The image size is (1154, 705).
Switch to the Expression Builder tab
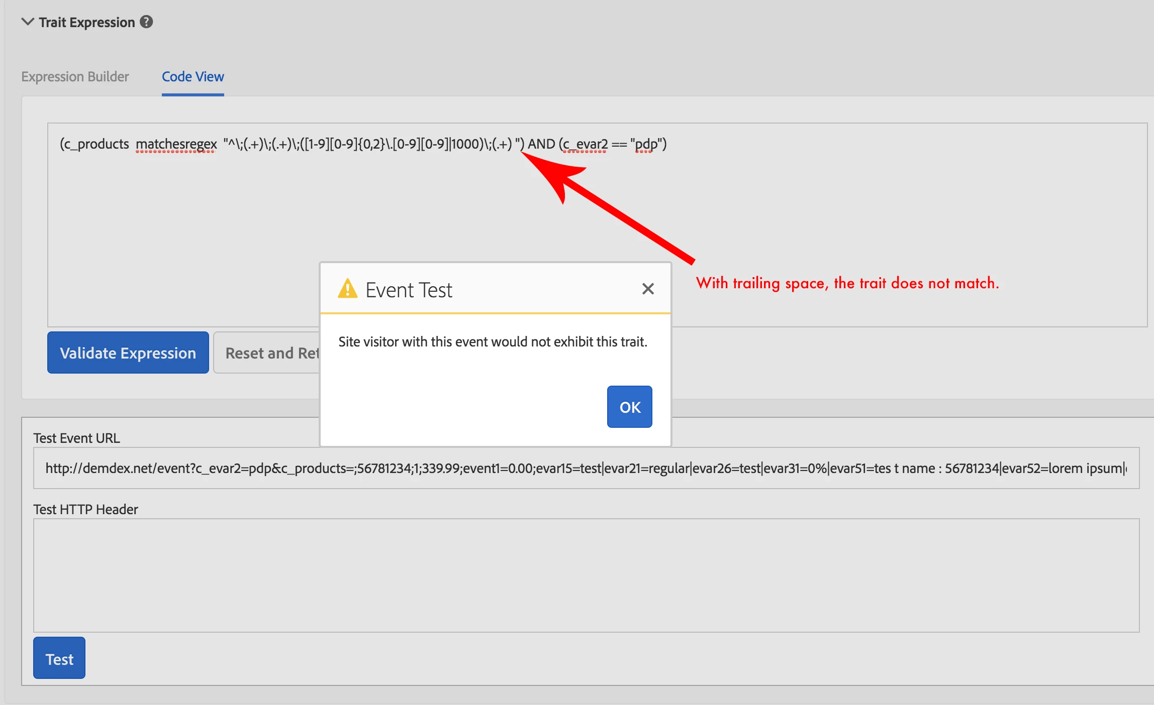[x=75, y=77]
